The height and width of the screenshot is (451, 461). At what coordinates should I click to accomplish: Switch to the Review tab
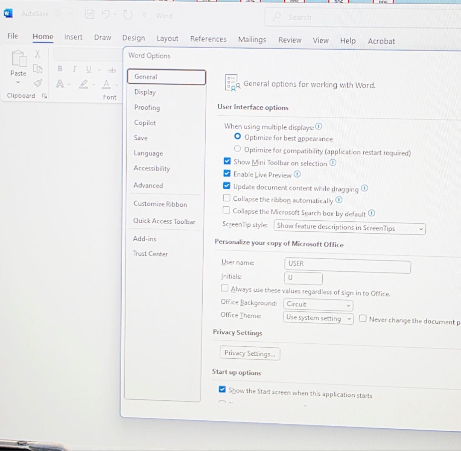[289, 40]
